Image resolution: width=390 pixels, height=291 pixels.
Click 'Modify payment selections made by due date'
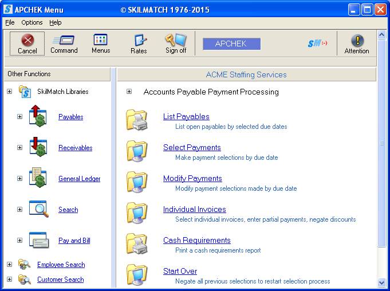click(x=236, y=188)
